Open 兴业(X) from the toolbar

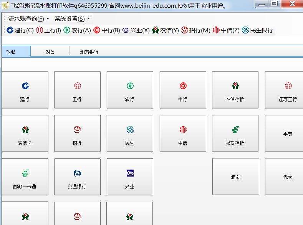click(136, 30)
